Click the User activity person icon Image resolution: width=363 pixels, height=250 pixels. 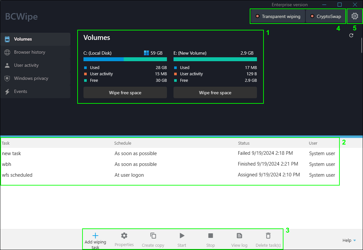tap(7, 65)
